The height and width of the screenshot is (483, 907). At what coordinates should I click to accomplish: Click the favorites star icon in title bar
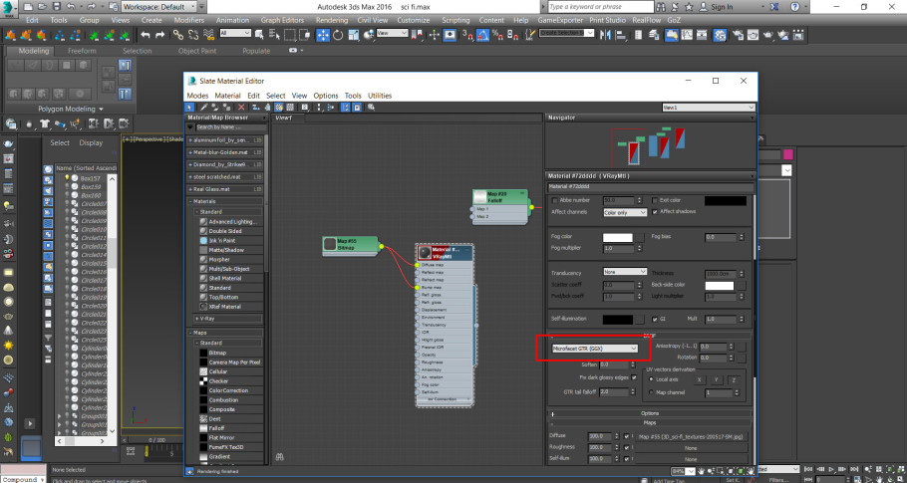(x=689, y=7)
